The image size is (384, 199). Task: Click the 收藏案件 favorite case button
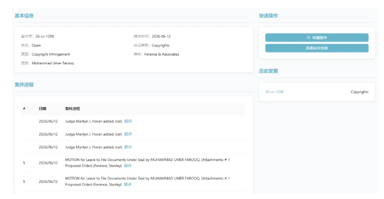(x=317, y=38)
